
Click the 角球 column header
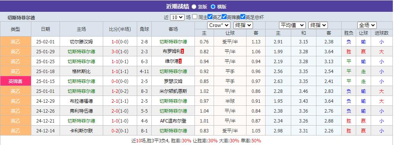[x=144, y=29]
